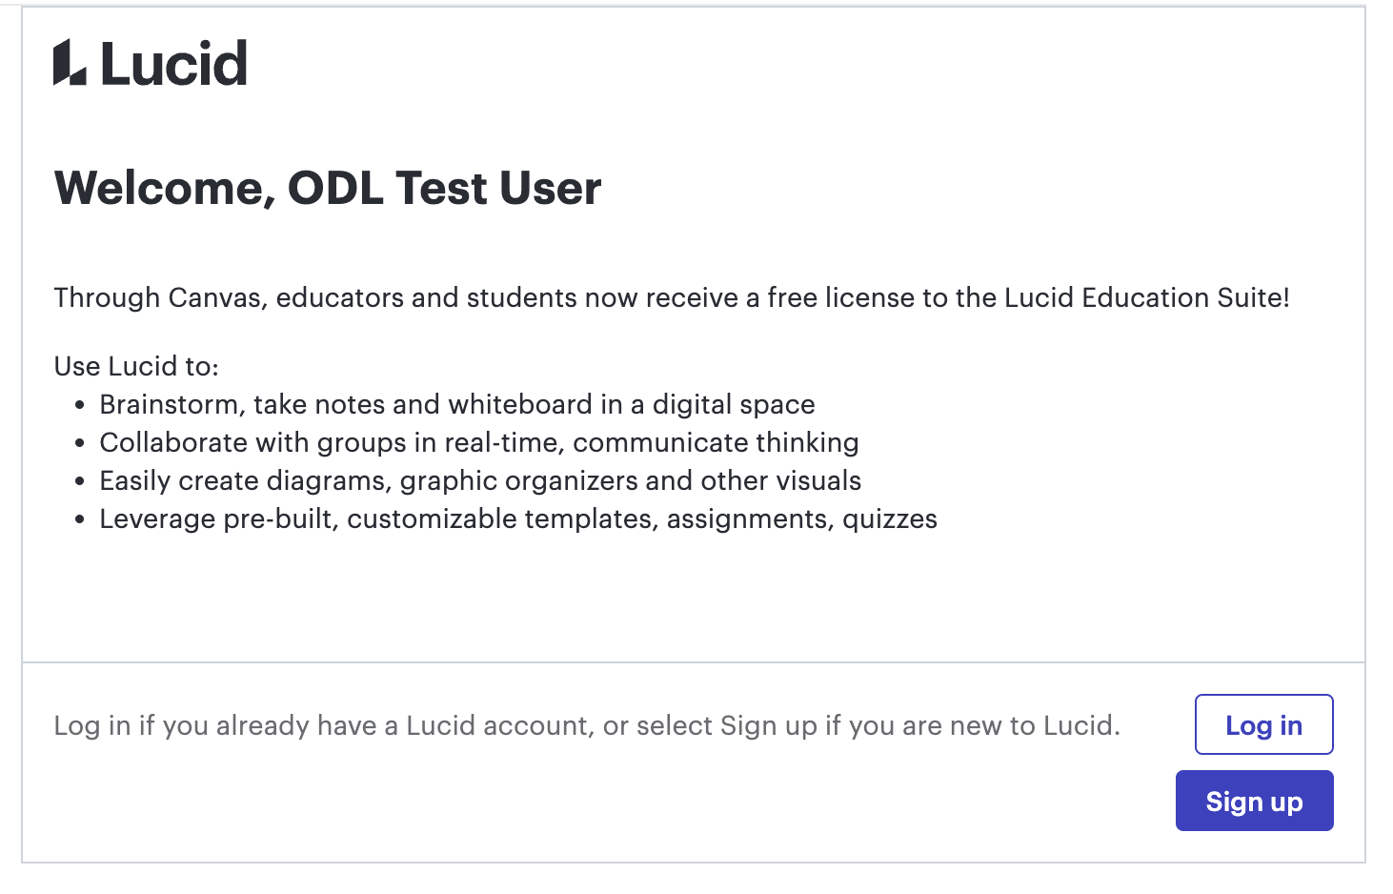Select the Easily create diagrams bullet text

479,480
